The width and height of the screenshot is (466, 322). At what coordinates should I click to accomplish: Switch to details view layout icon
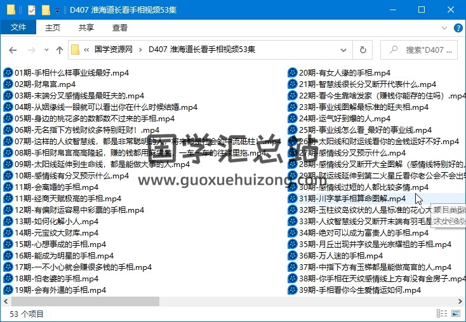point(442,313)
